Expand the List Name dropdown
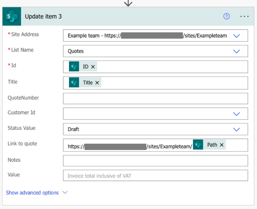 [236, 51]
